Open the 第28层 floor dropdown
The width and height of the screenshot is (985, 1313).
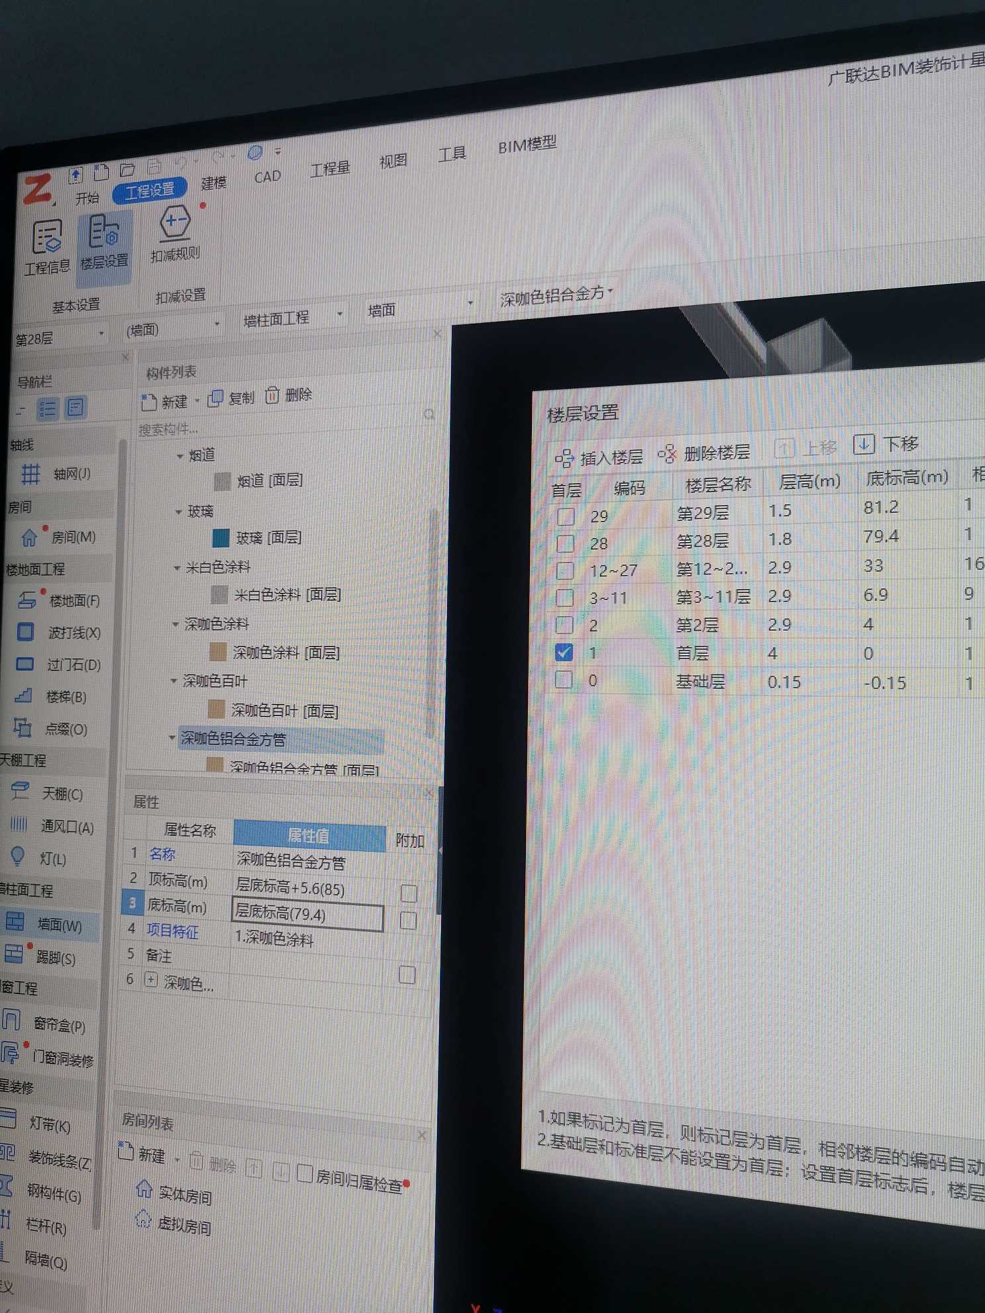coord(101,333)
